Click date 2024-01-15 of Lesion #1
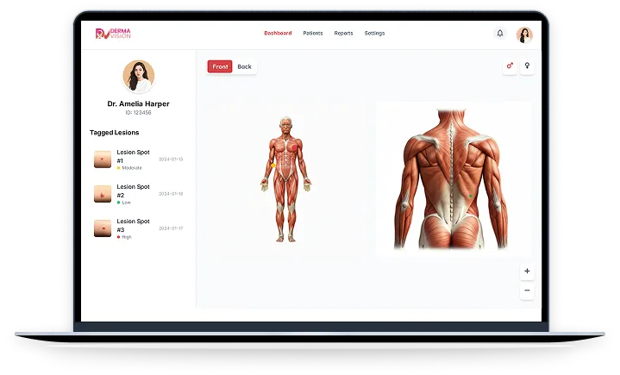This screenshot has width=620, height=375. (171, 159)
